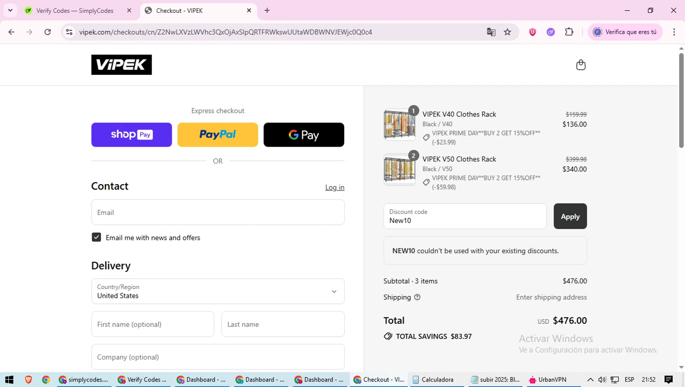Uncheck Email me with news and offers
Image resolution: width=685 pixels, height=387 pixels.
(x=96, y=237)
